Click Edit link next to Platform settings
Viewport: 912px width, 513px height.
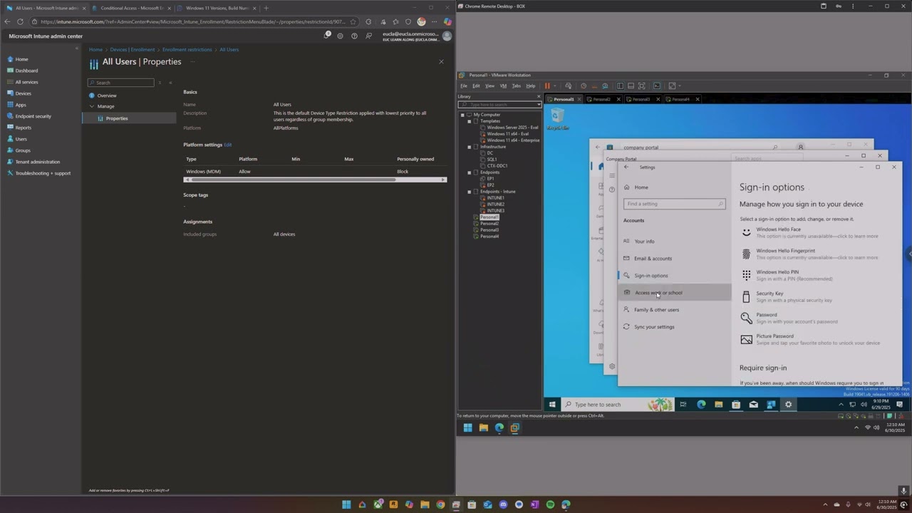[x=228, y=145]
